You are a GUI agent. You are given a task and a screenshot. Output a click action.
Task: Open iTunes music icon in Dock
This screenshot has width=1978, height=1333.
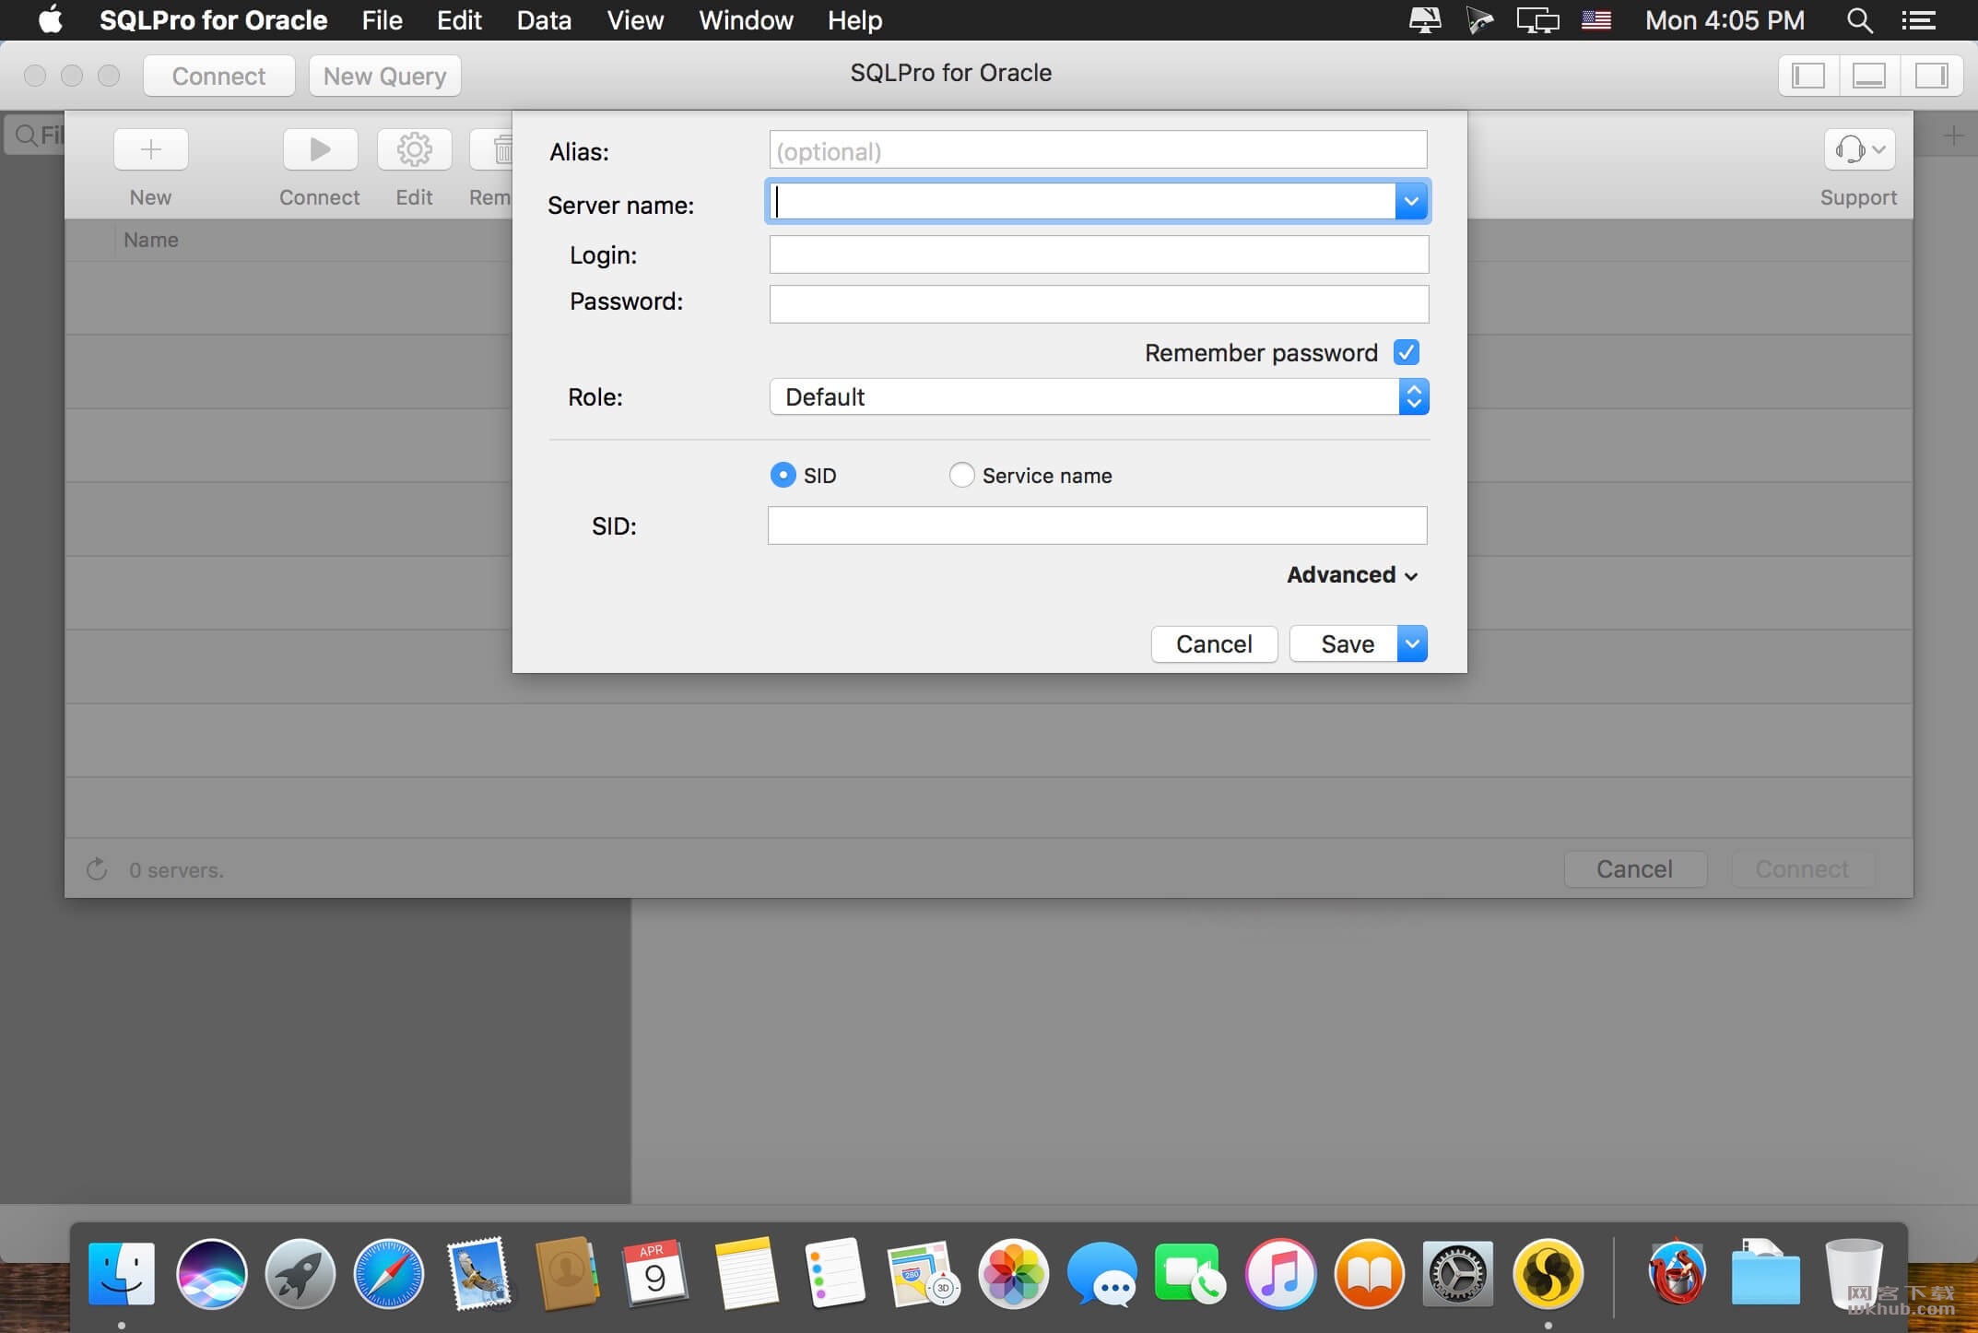coord(1280,1274)
